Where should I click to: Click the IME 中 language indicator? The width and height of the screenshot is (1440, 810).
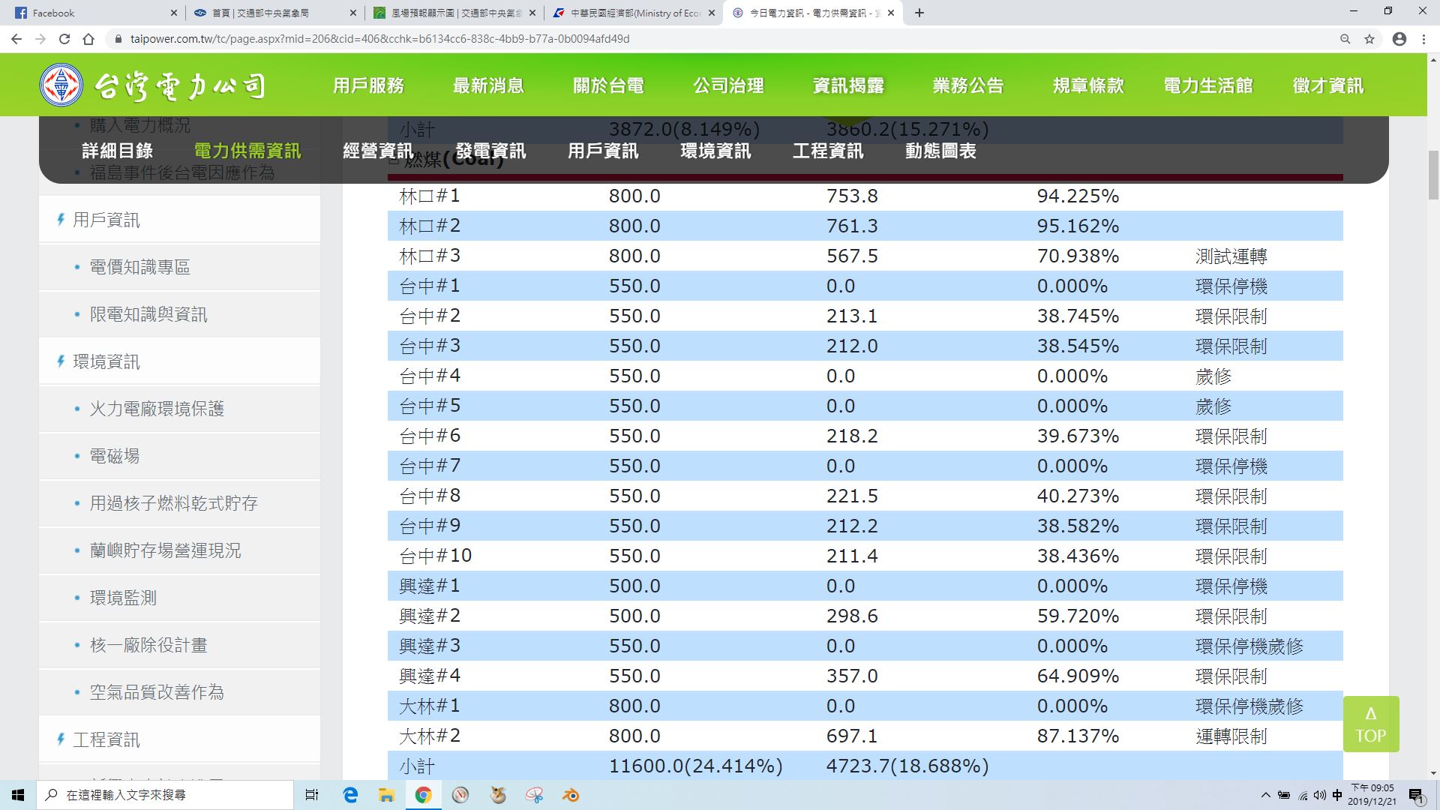(1338, 795)
